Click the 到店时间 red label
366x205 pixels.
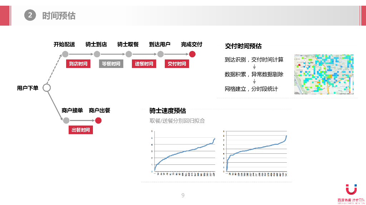click(x=79, y=64)
